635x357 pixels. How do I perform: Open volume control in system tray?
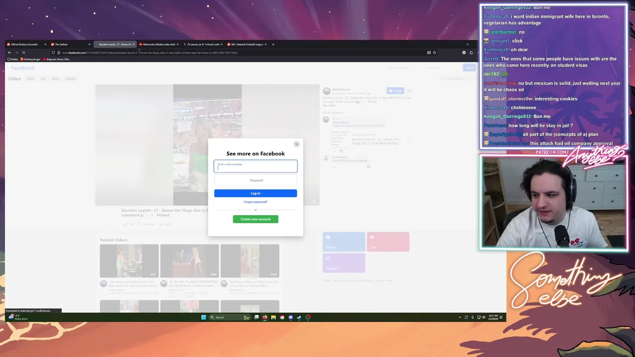(484, 317)
